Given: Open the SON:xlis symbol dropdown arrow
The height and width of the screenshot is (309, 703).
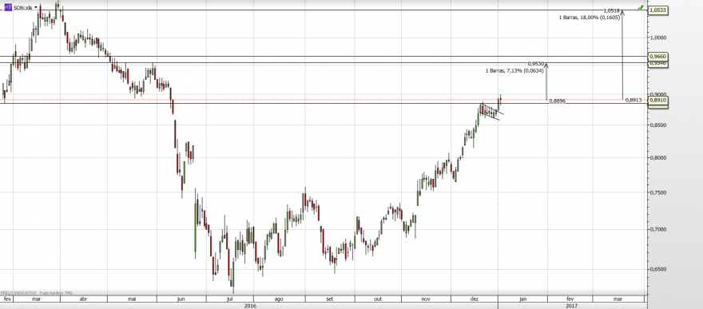Looking at the screenshot, I should 36,8.
